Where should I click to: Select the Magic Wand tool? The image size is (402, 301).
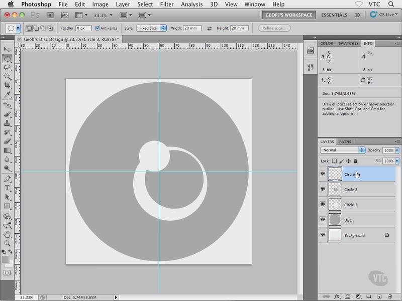coord(7,77)
